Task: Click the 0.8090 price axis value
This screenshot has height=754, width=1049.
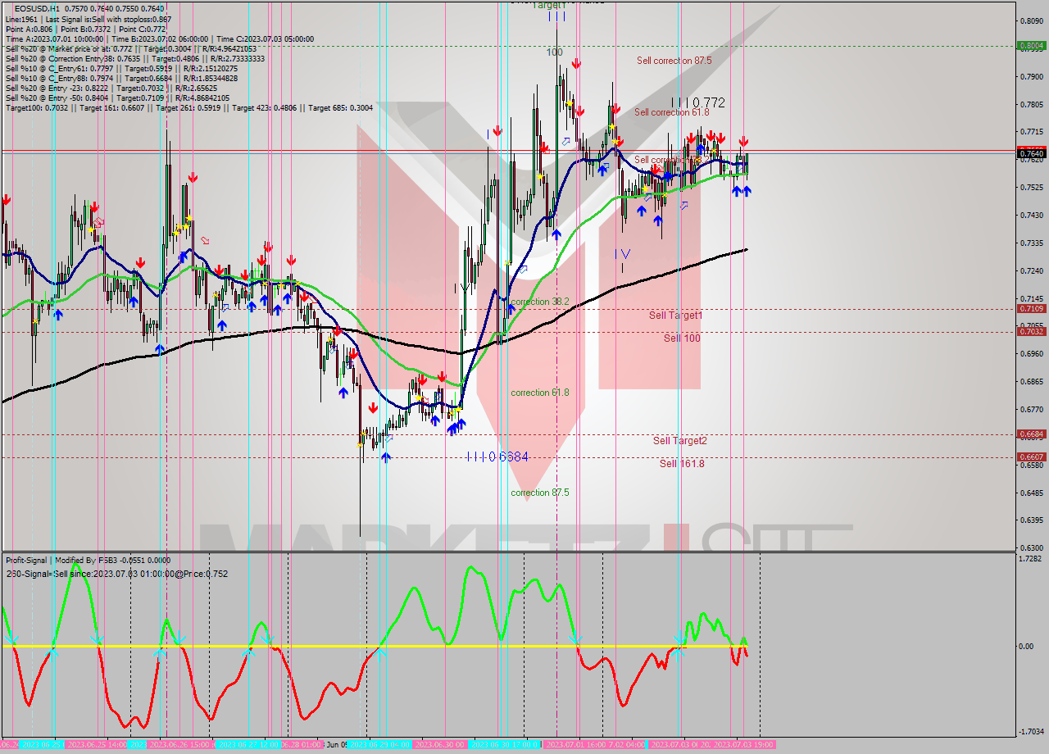Action: pos(1031,20)
